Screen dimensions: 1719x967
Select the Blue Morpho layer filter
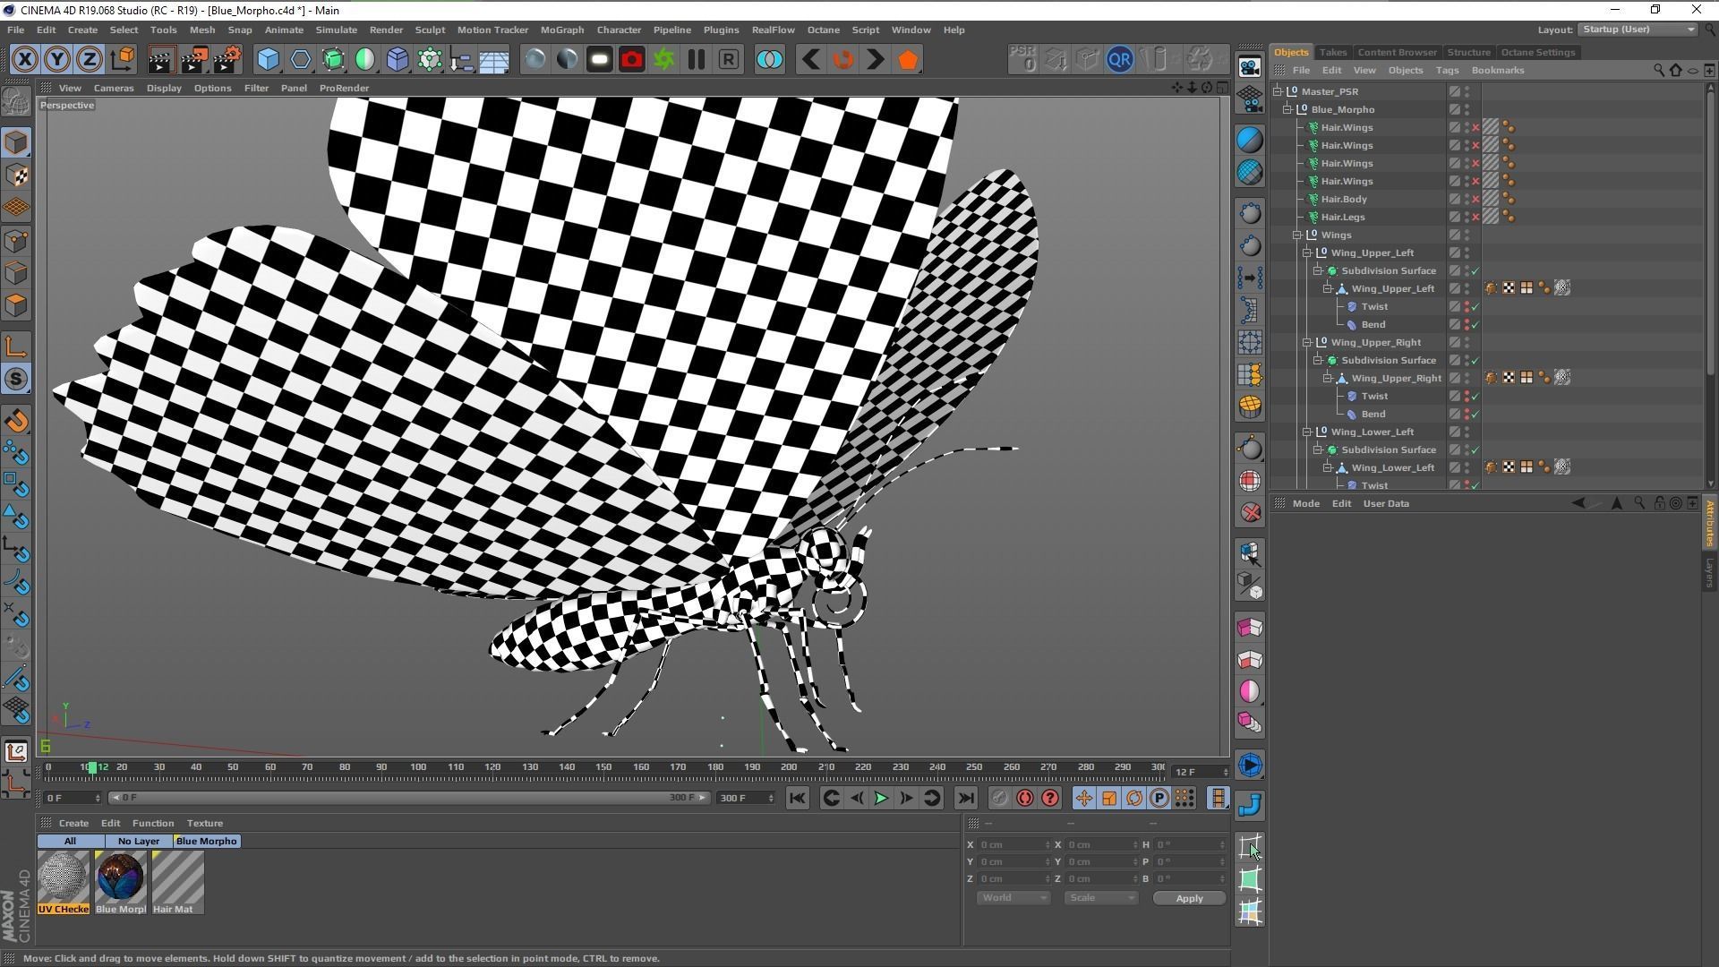tap(207, 842)
